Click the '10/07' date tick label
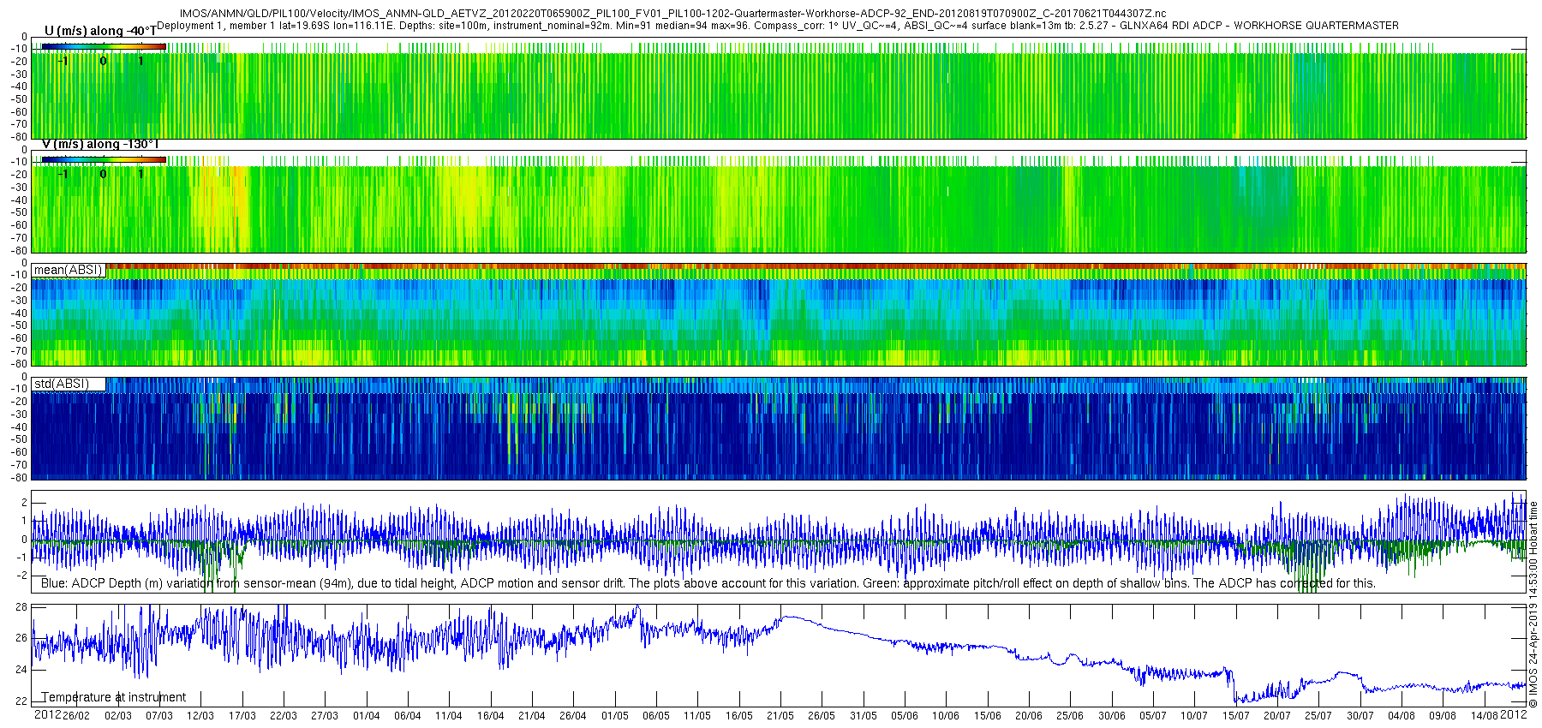 click(1194, 716)
